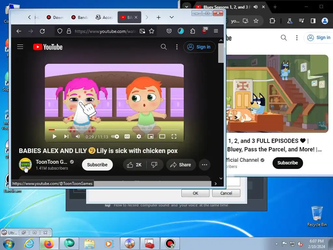This screenshot has height=250, width=333.
Task: Mute the Bluey tab audio icon
Action: 256,7
